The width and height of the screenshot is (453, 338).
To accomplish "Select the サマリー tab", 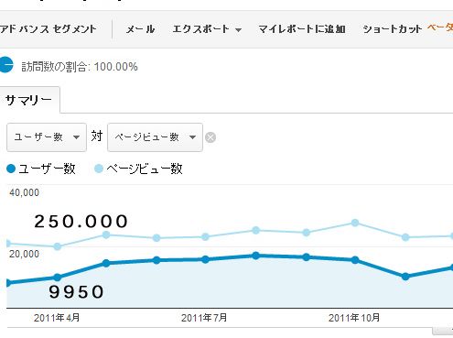I will (x=29, y=100).
